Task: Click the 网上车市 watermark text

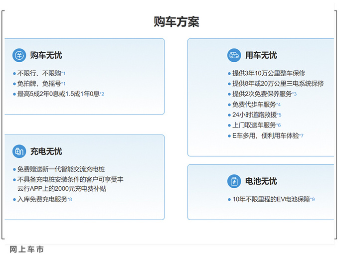Action: pyautogui.click(x=27, y=249)
